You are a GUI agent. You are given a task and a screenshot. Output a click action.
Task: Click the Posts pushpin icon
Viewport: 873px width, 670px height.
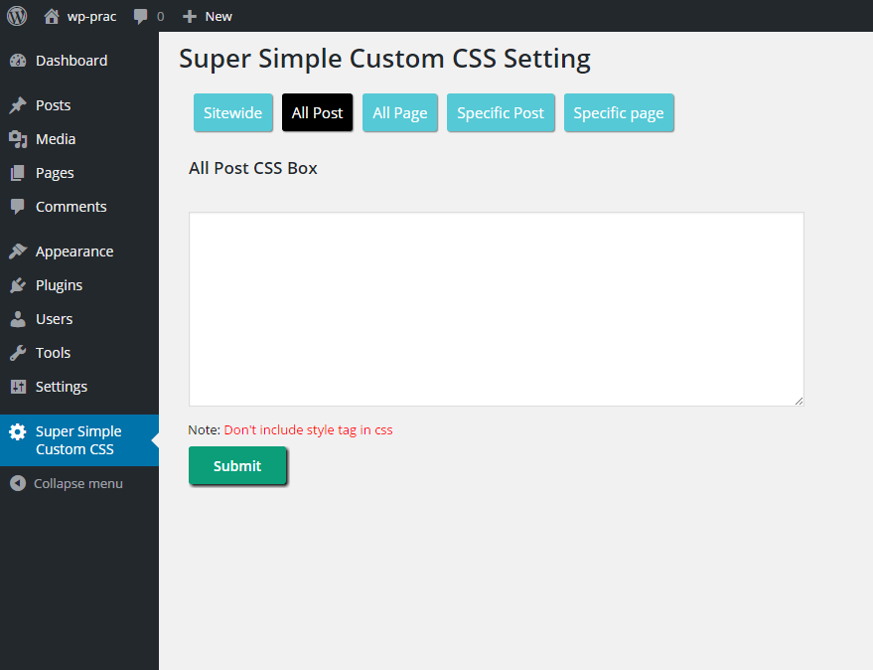[18, 105]
